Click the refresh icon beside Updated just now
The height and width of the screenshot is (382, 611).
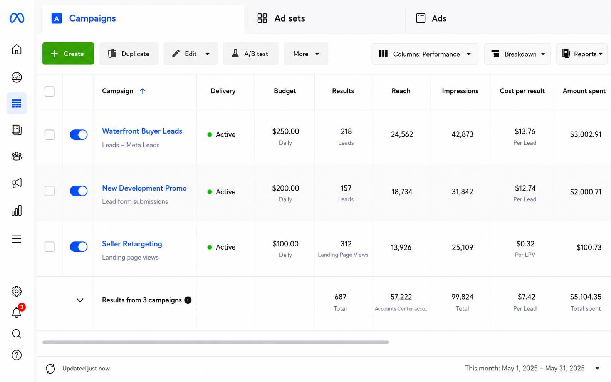50,369
